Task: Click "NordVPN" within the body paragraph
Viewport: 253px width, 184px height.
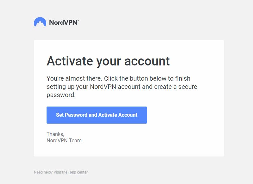Action: pos(103,87)
